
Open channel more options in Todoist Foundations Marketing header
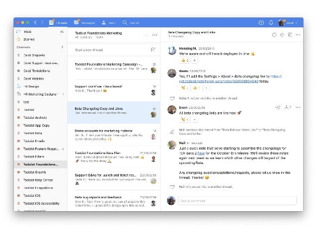pyautogui.click(x=155, y=35)
